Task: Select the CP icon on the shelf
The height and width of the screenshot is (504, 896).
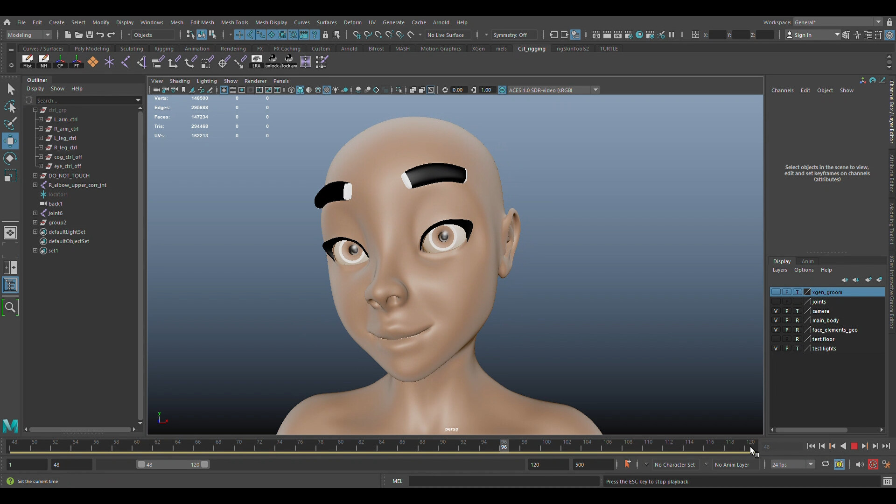Action: click(60, 61)
